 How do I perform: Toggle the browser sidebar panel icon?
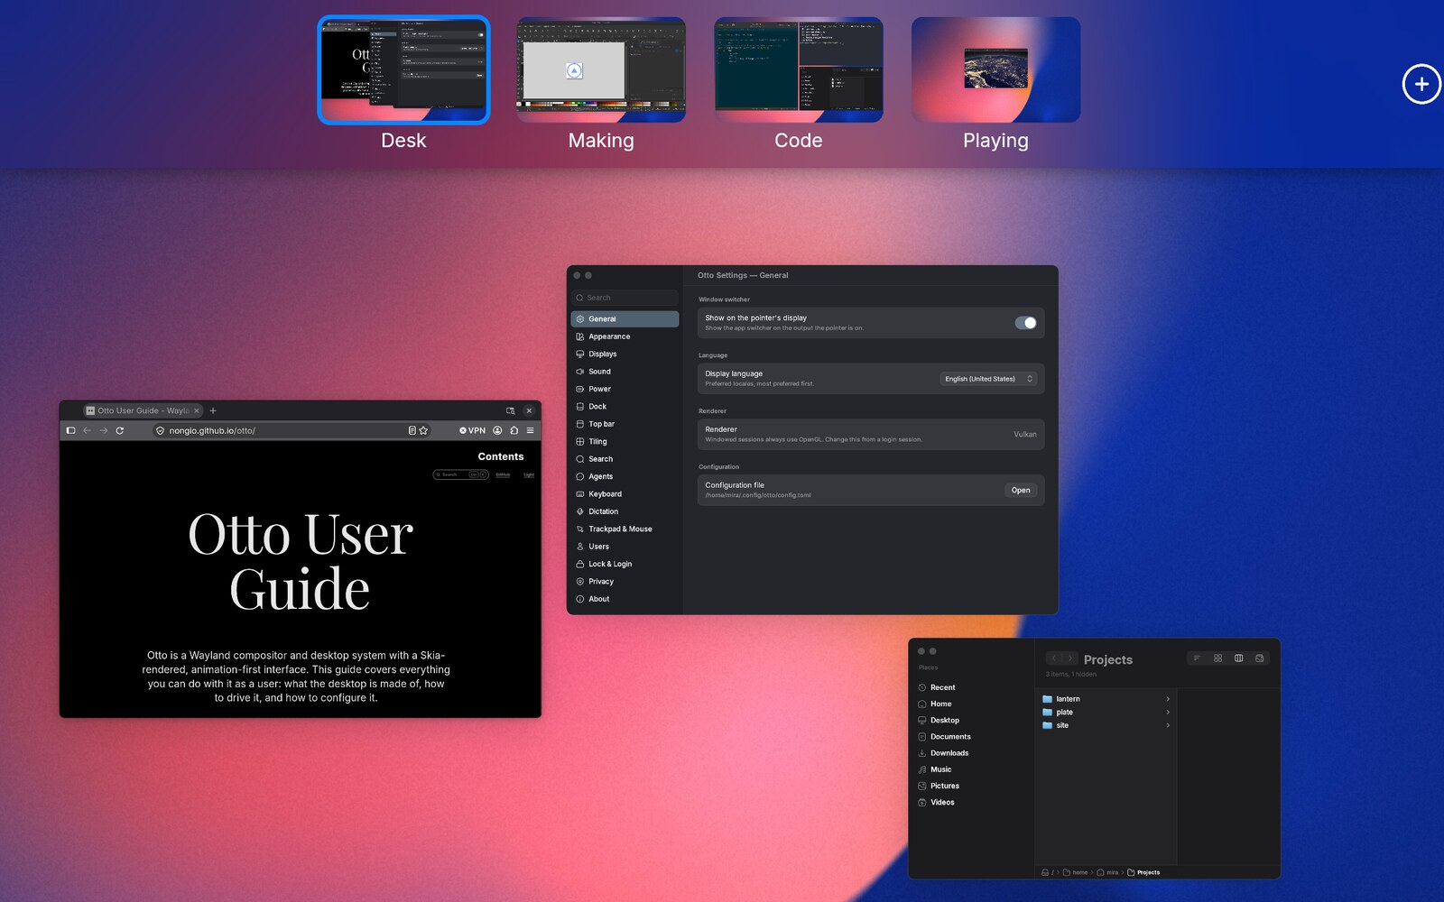70,430
